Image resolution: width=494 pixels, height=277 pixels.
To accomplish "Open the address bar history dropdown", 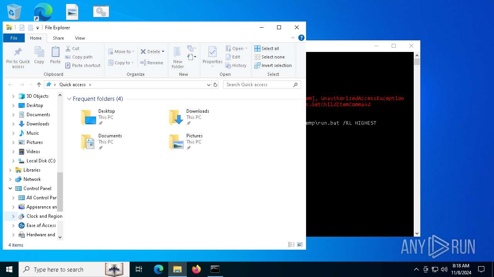I will click(209, 85).
